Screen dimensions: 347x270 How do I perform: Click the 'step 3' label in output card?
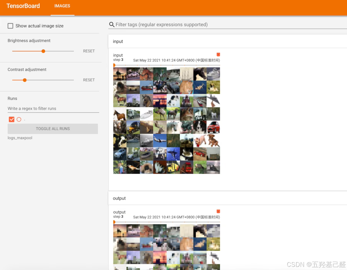pos(118,217)
